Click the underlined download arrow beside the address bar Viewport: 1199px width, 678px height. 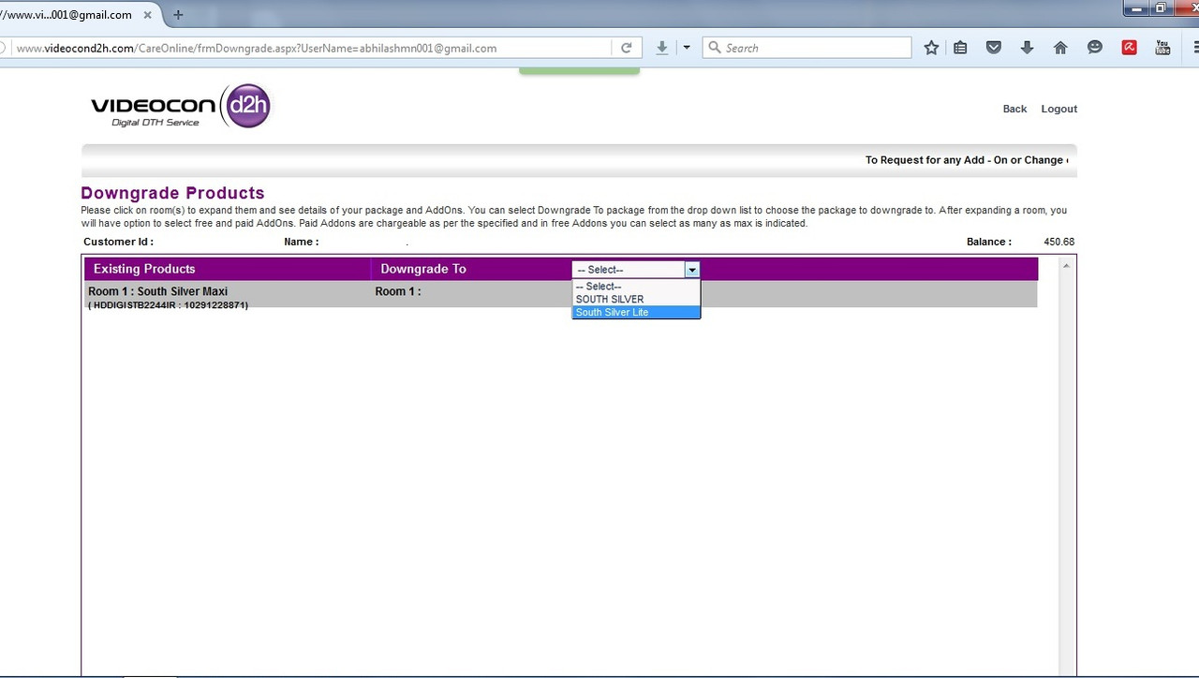click(x=662, y=48)
